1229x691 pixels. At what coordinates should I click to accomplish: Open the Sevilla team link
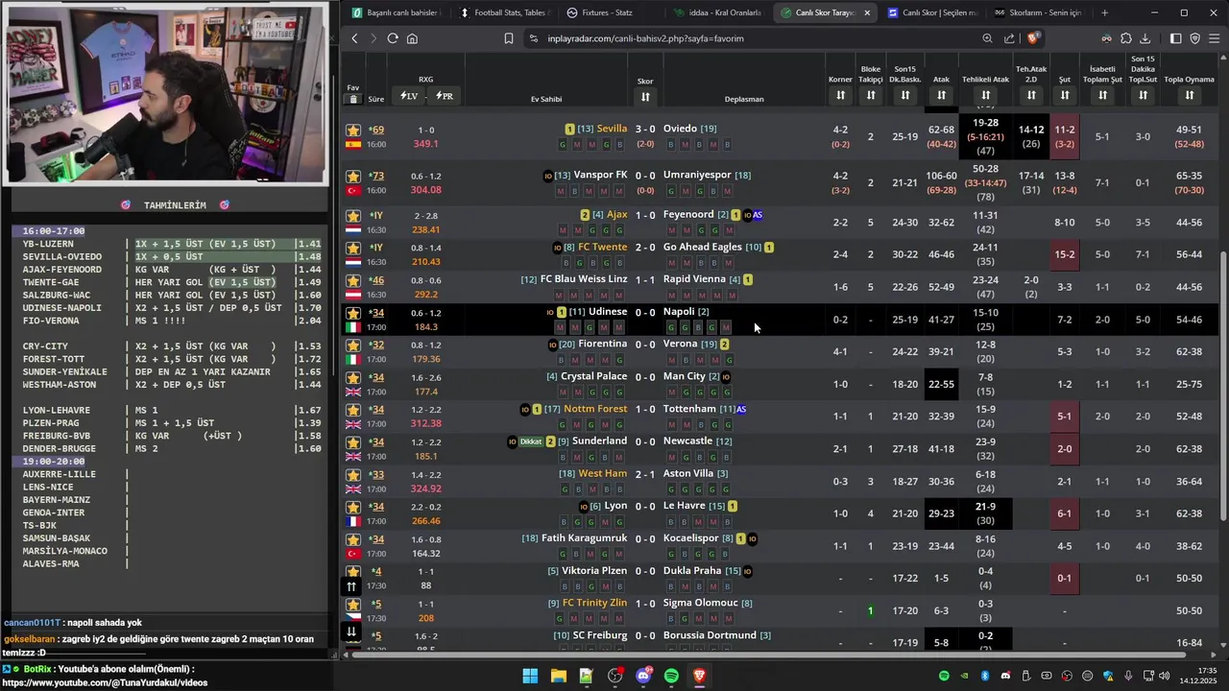(612, 129)
